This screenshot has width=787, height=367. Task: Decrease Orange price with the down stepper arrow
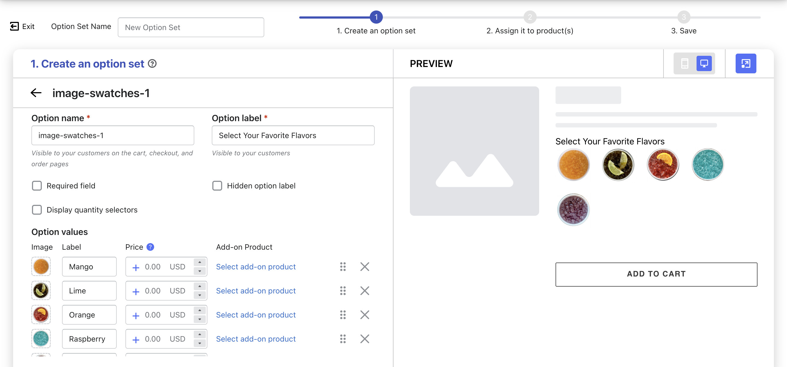199,319
